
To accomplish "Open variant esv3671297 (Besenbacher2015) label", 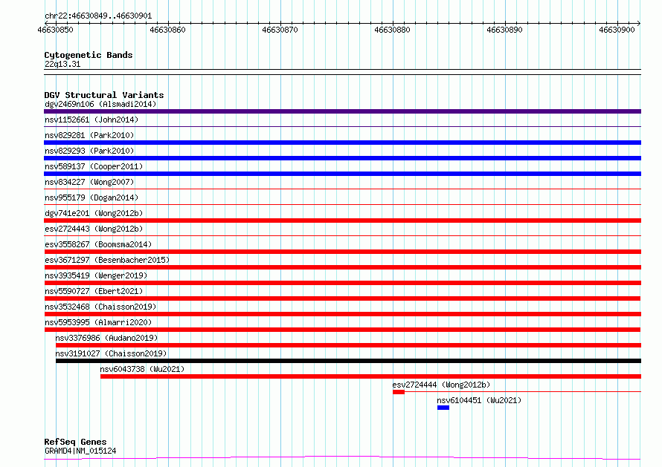I will coord(107,260).
